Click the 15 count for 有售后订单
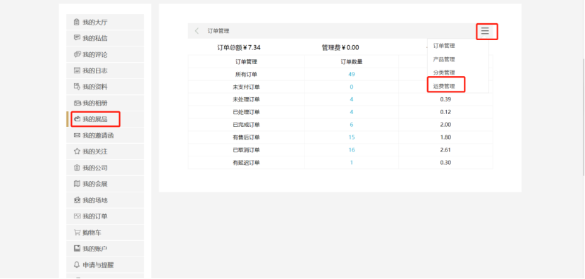 click(352, 137)
